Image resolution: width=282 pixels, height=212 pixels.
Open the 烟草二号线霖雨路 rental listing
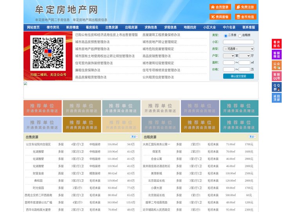[x=156, y=203]
